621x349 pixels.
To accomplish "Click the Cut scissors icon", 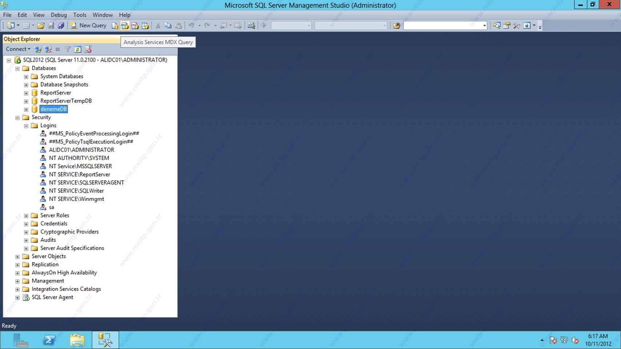I will (x=158, y=25).
